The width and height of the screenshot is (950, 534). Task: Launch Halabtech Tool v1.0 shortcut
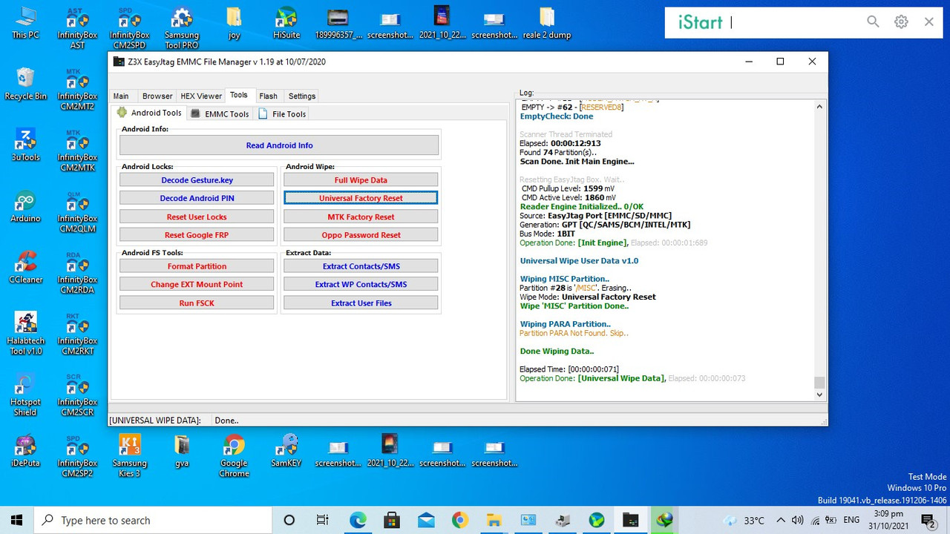[25, 333]
